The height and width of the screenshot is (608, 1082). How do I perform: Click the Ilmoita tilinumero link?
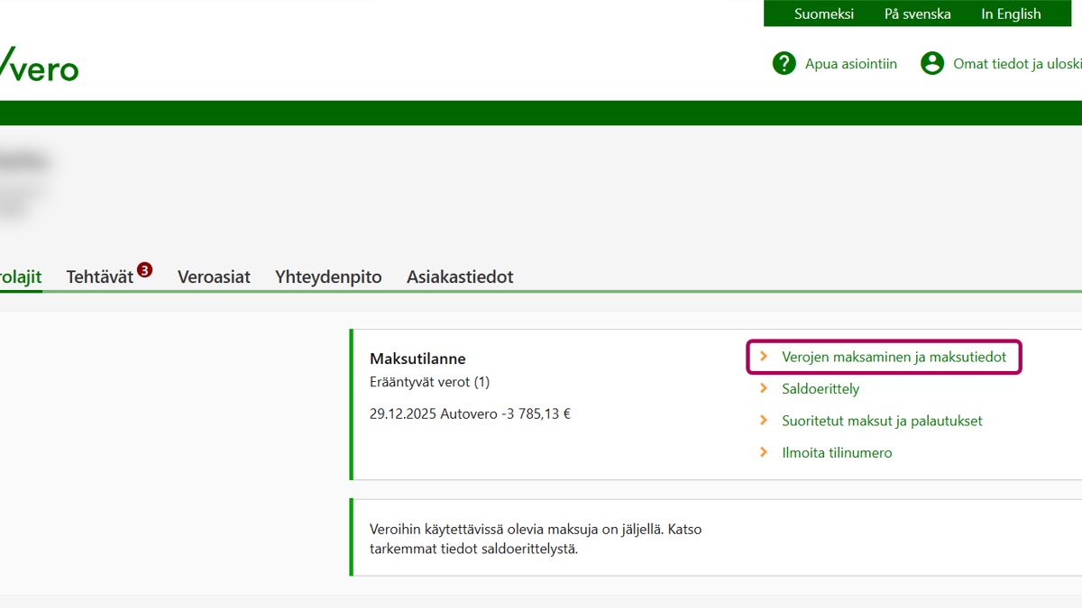point(837,453)
